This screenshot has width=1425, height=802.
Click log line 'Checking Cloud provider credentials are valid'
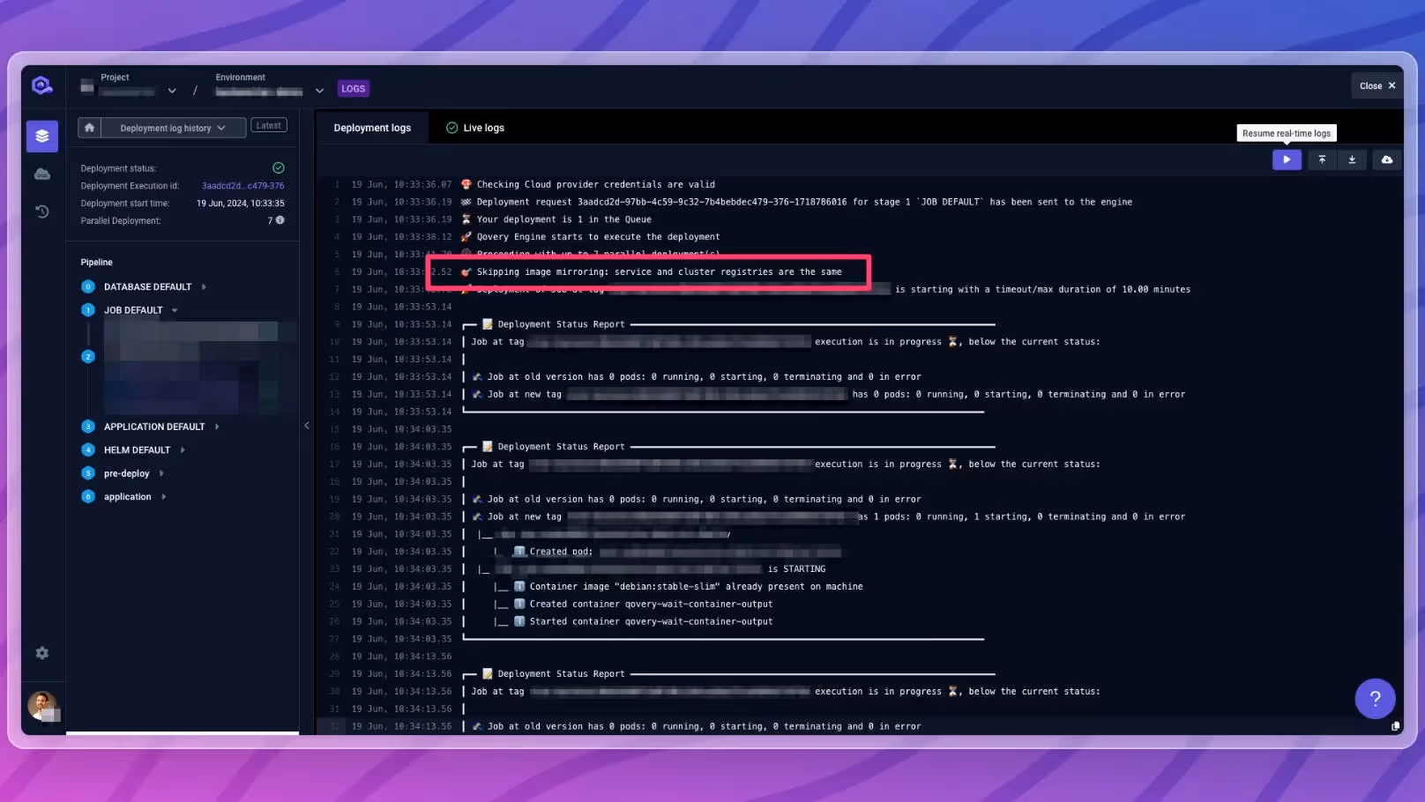pyautogui.click(x=596, y=185)
